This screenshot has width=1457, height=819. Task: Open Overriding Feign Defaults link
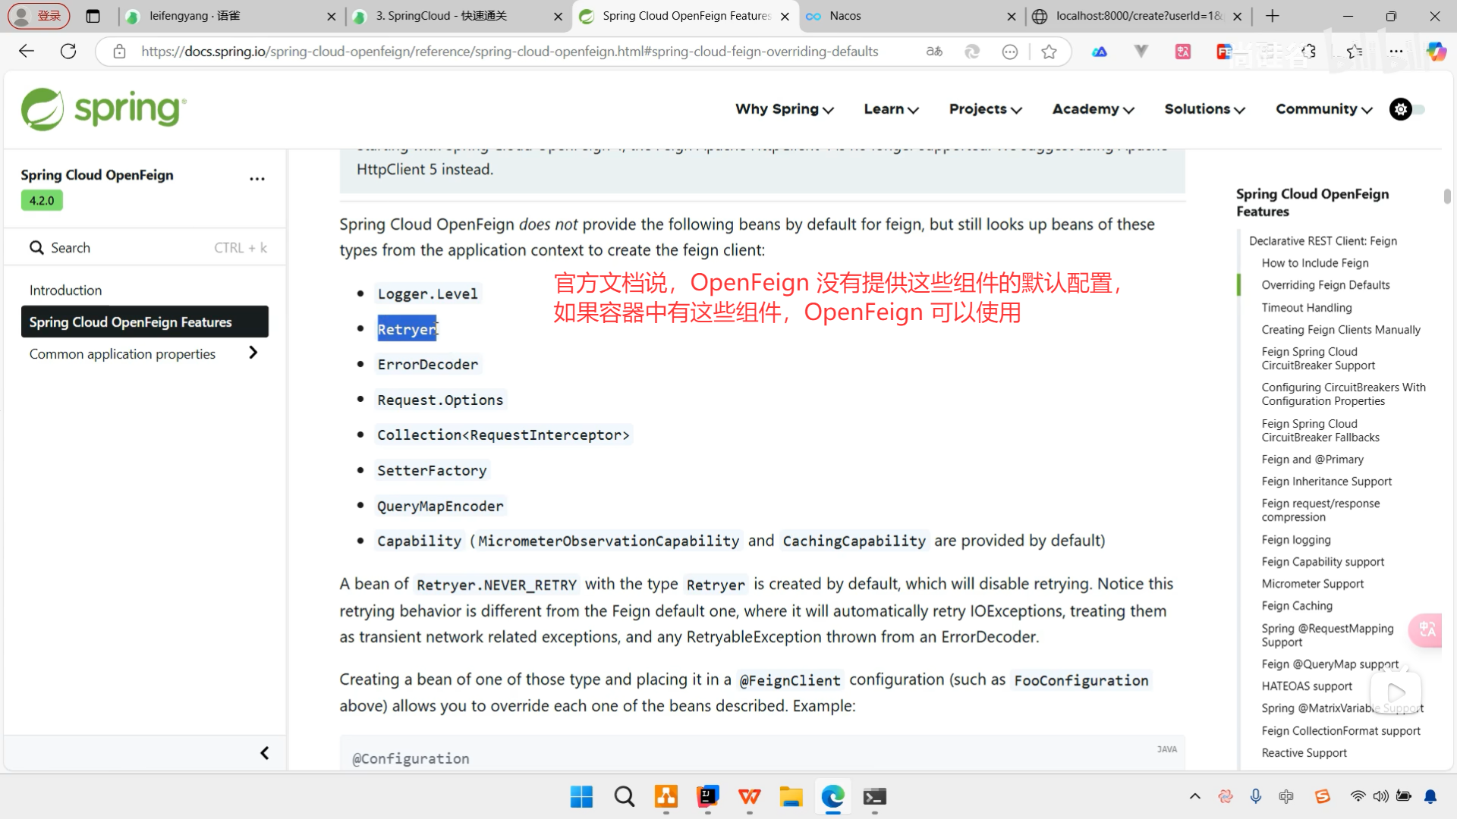point(1325,284)
